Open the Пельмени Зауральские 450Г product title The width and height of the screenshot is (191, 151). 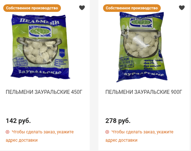[x=44, y=92]
